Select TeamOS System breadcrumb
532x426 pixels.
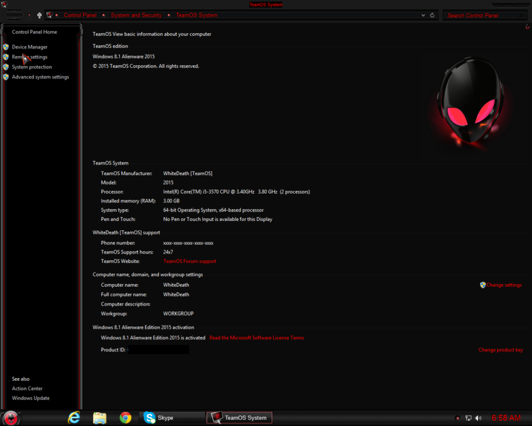196,15
